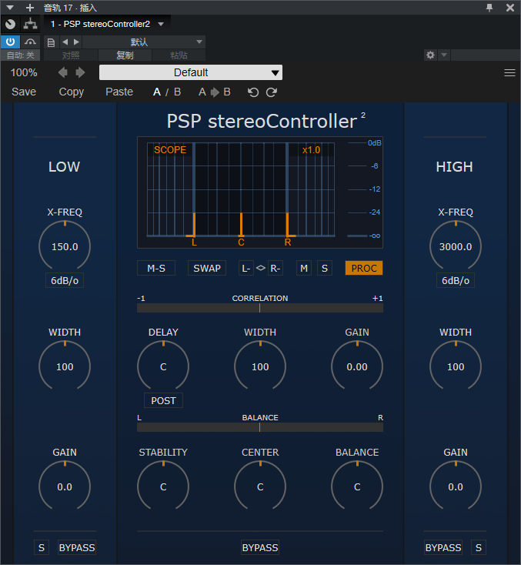
Task: Click STABILITY knob
Action: [163, 486]
